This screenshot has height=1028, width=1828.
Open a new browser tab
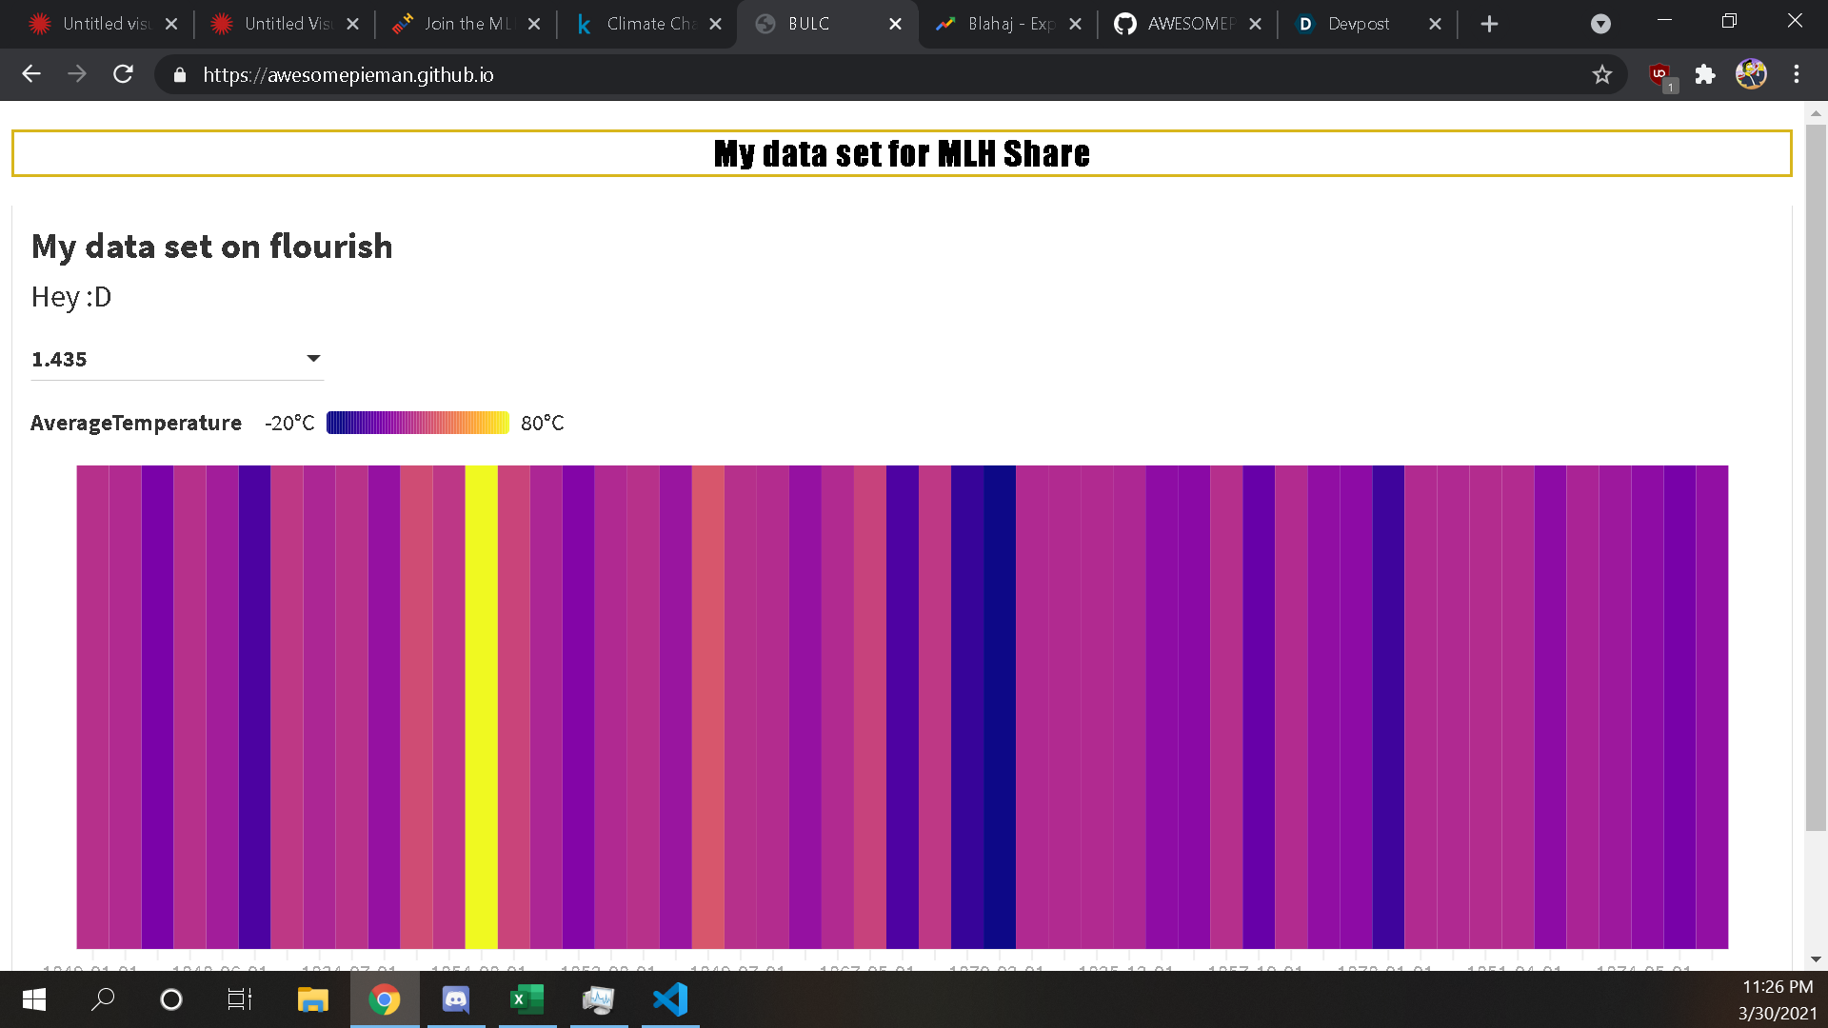click(1489, 24)
